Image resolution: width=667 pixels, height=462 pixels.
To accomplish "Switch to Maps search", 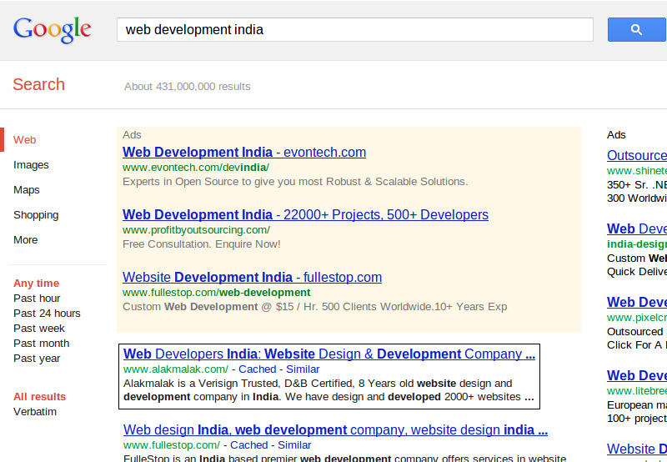I will [x=27, y=190].
